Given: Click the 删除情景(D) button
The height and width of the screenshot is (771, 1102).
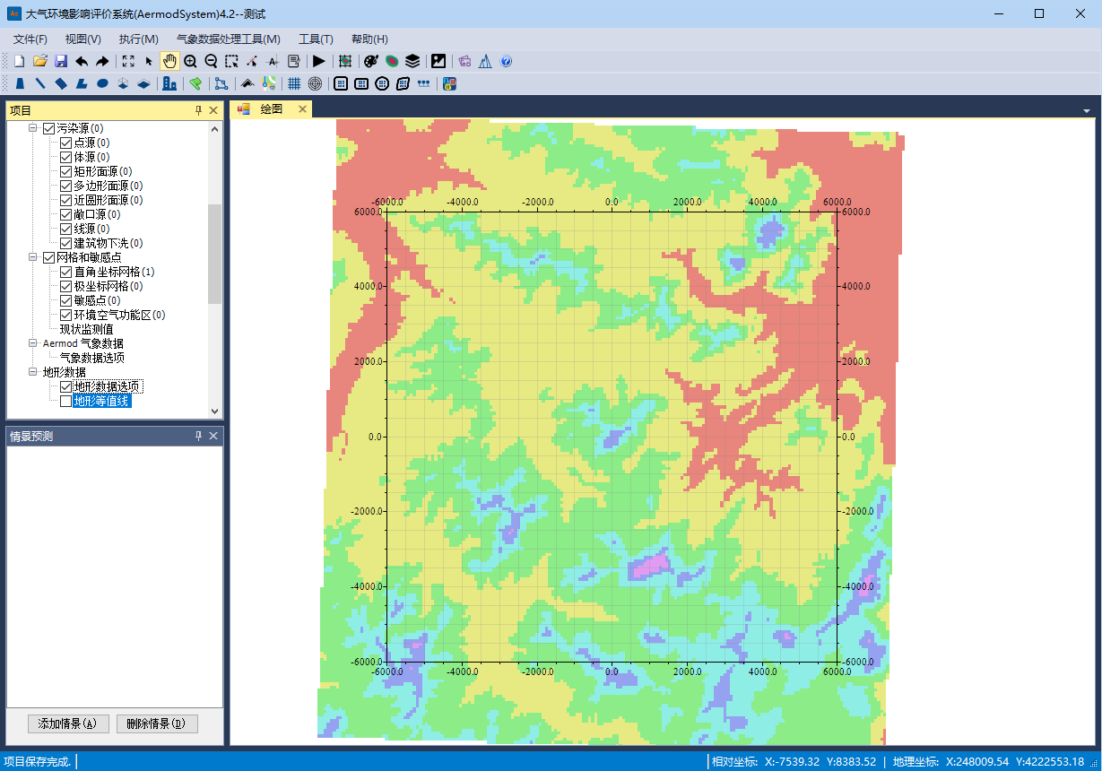Looking at the screenshot, I should [x=157, y=723].
